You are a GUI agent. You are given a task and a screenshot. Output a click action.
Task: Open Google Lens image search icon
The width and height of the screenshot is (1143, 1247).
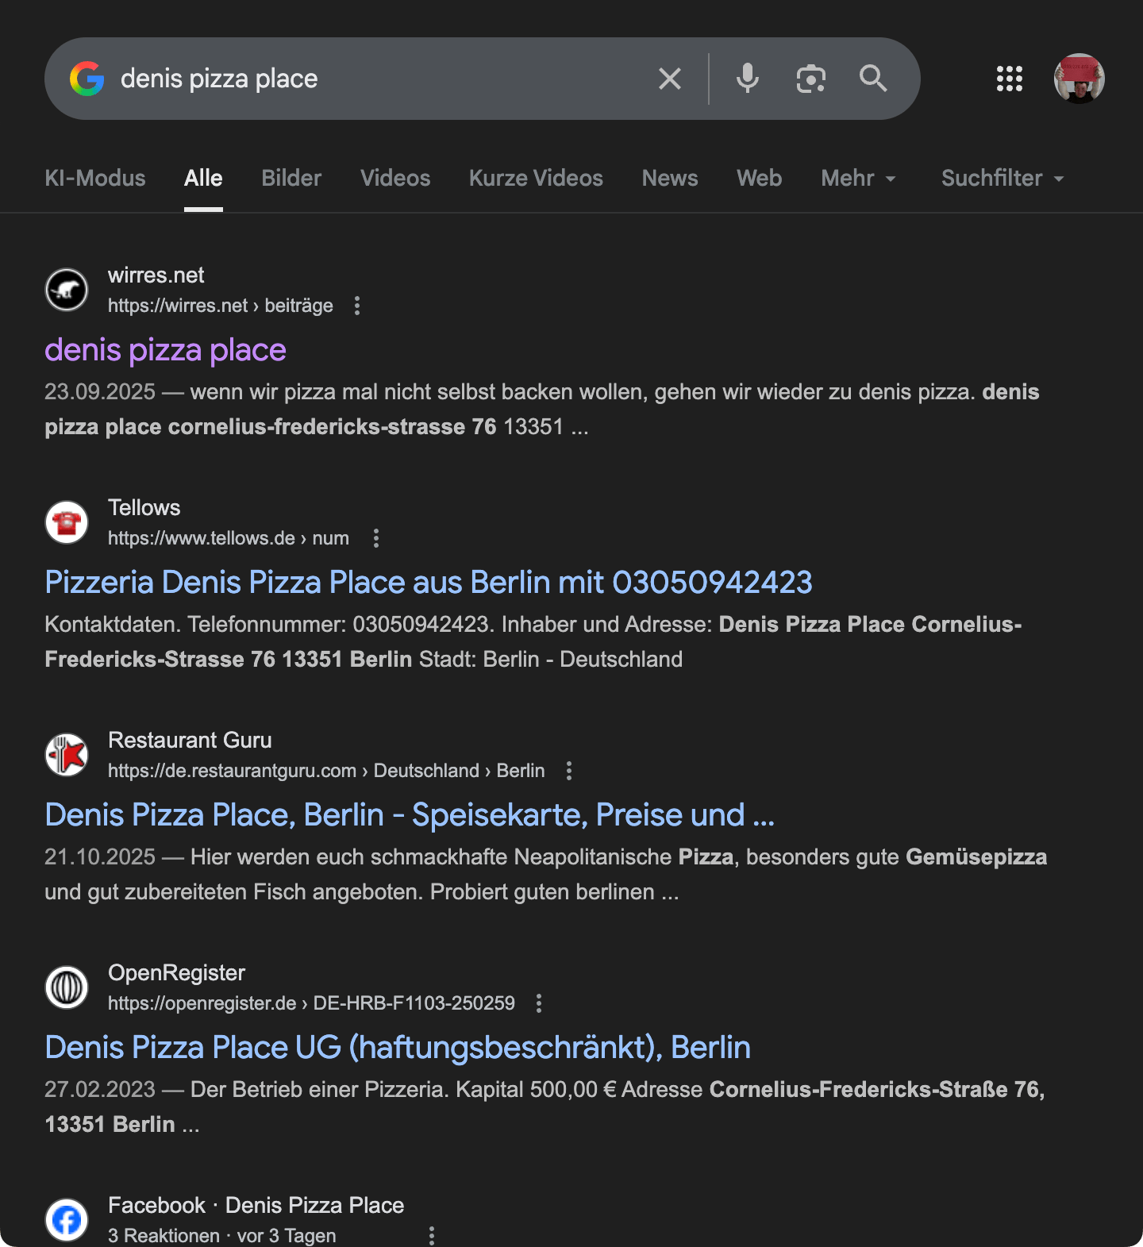pos(810,79)
